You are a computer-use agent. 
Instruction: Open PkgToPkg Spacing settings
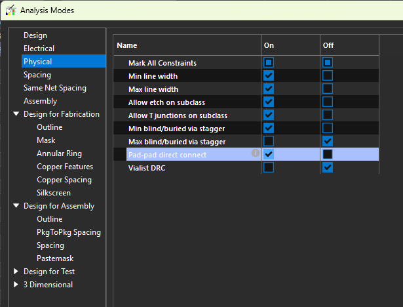click(68, 232)
